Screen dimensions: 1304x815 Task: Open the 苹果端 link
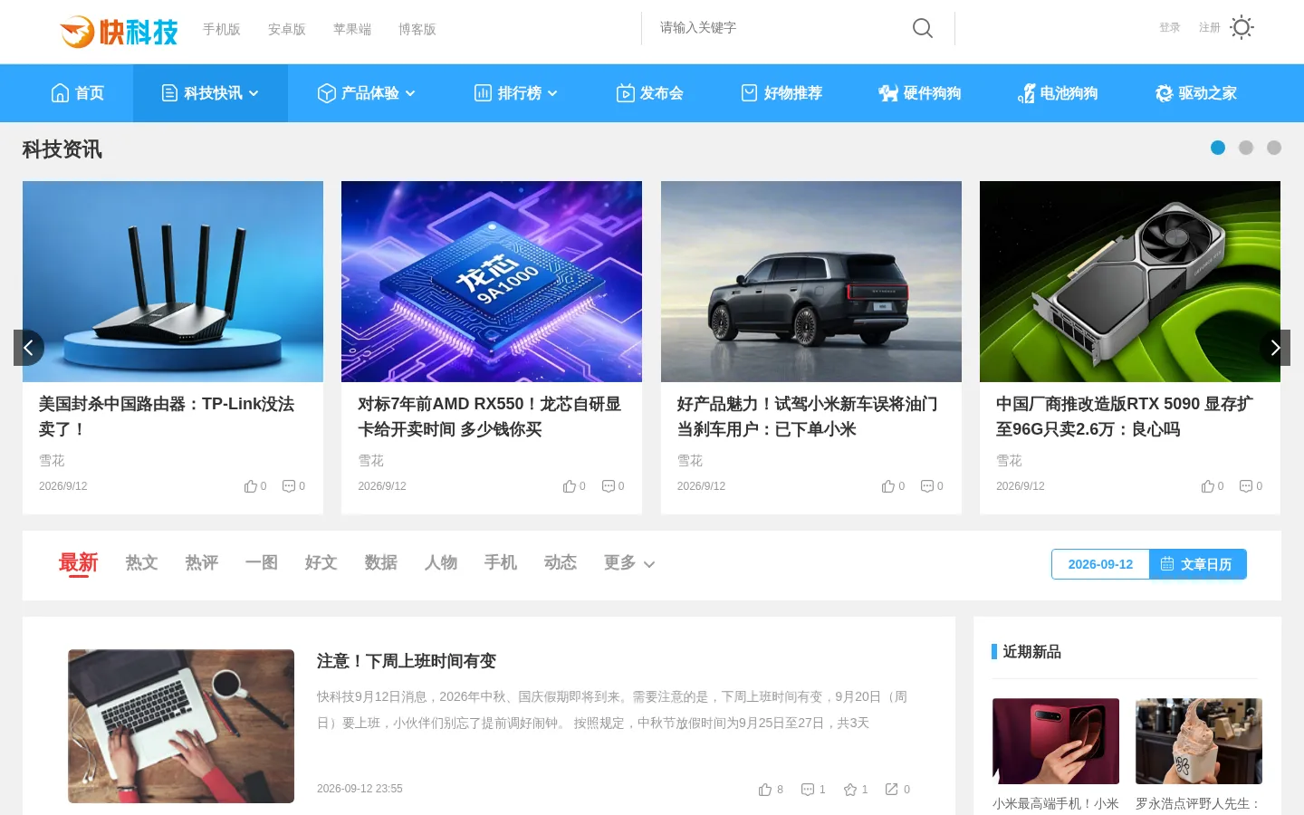click(352, 29)
